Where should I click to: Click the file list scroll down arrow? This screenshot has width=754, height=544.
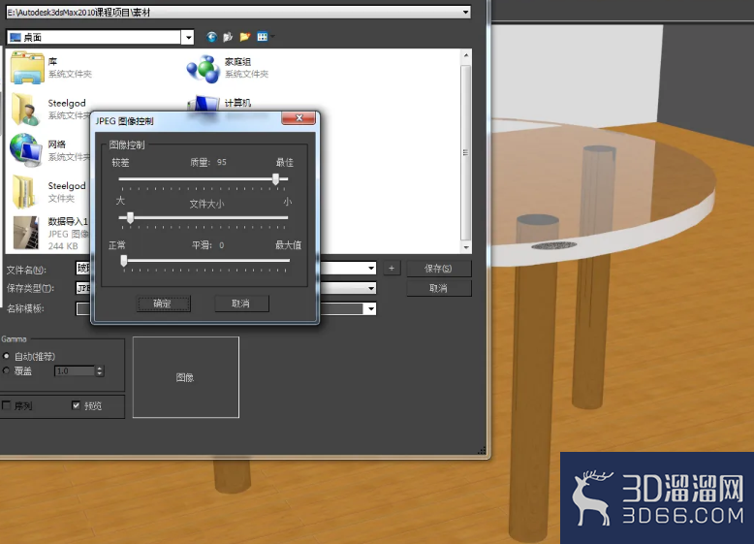coord(465,247)
